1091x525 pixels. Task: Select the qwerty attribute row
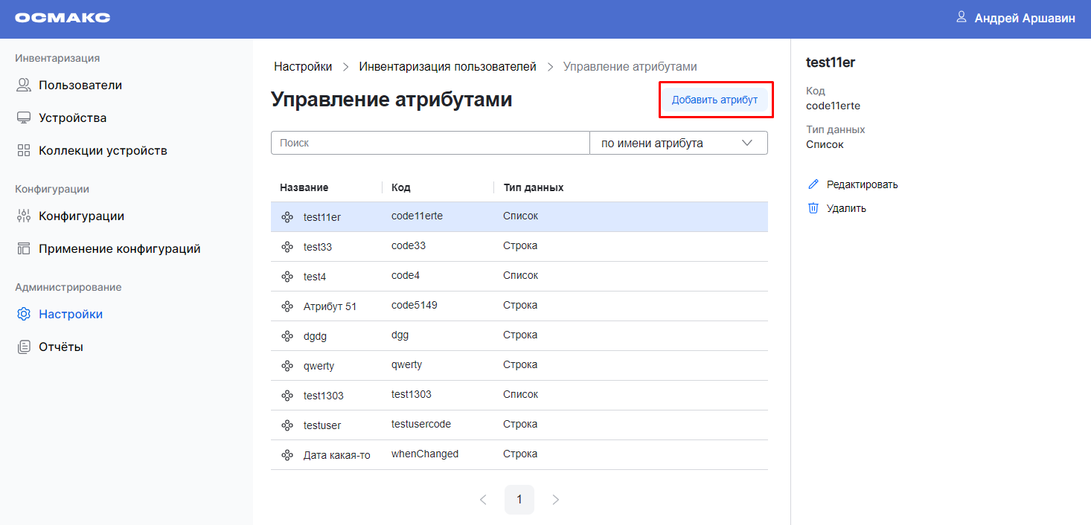pos(519,365)
